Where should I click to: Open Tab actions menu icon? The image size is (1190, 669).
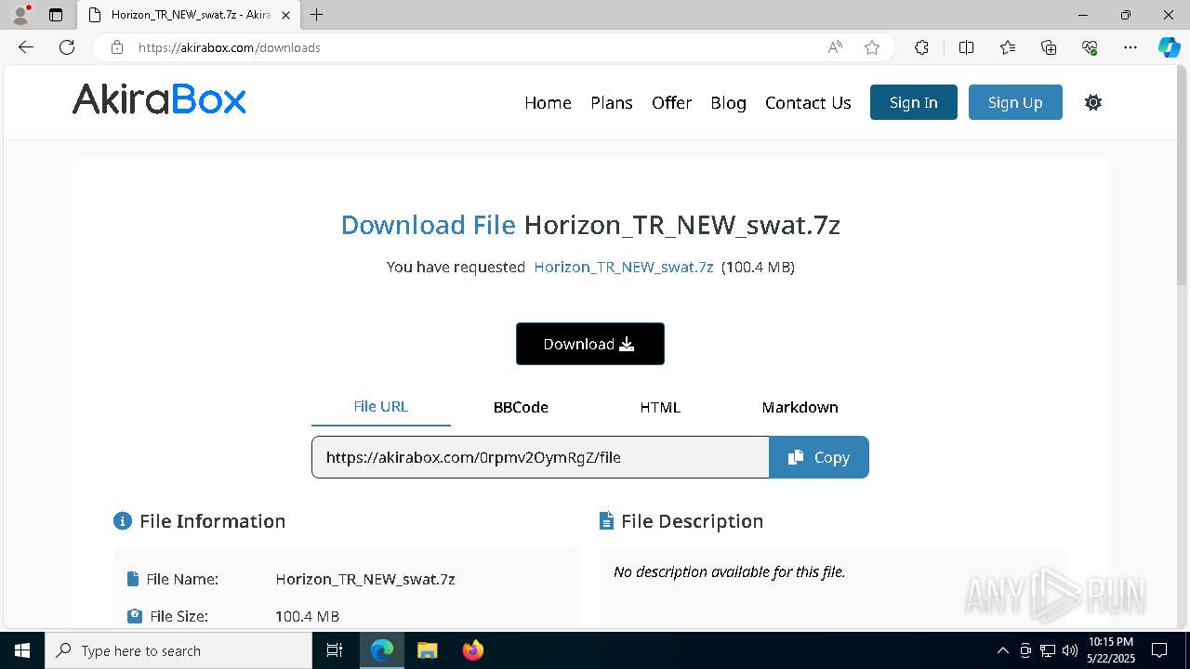click(56, 15)
